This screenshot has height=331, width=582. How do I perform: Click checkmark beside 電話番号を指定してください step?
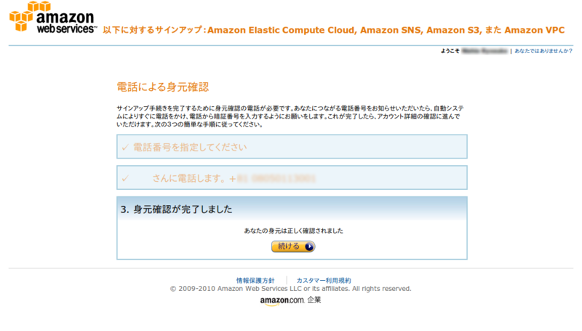tap(125, 147)
